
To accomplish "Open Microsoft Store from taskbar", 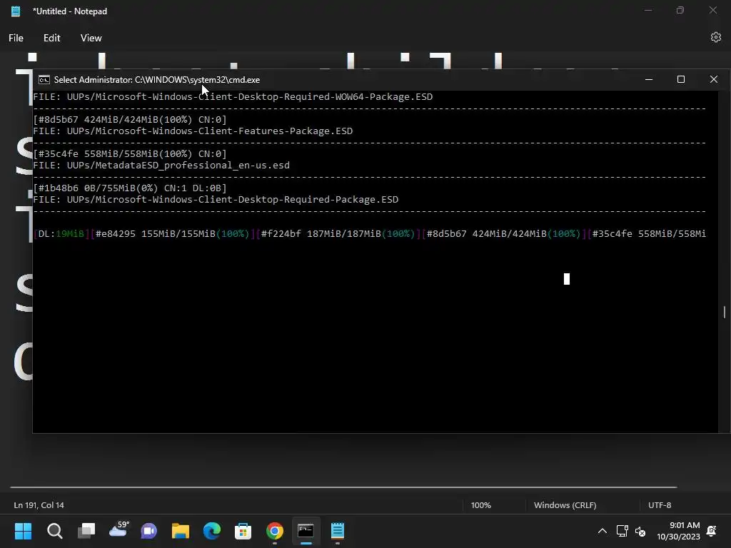I will [x=243, y=531].
